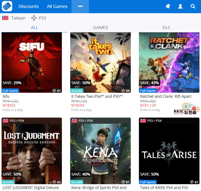Click the struck-through NT$1,190 price
The width and height of the screenshot is (201, 191).
click(11, 101)
